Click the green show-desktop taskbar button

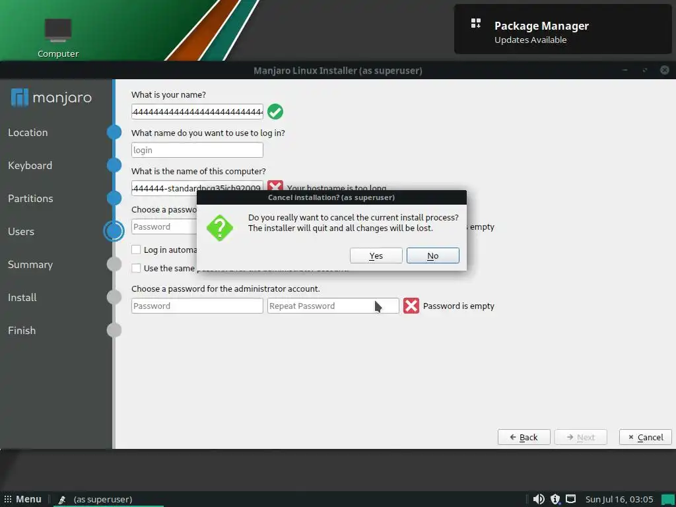(x=667, y=499)
